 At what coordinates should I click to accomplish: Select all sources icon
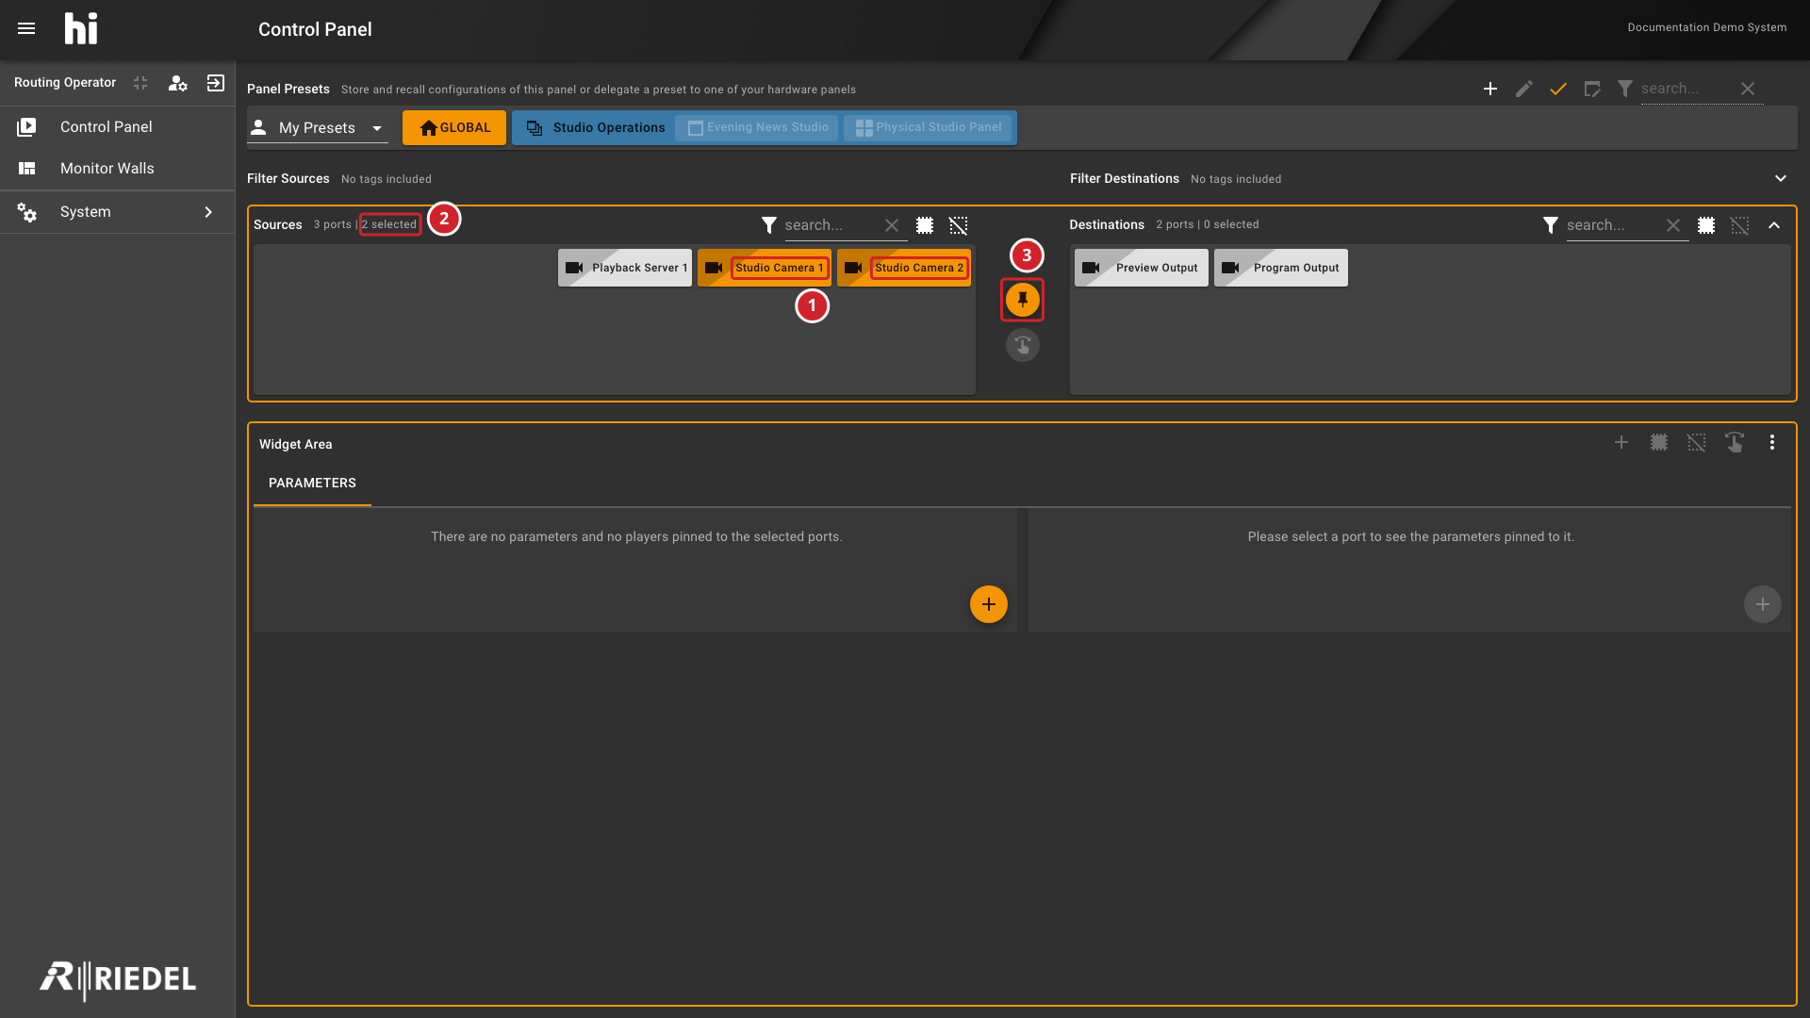(x=925, y=225)
